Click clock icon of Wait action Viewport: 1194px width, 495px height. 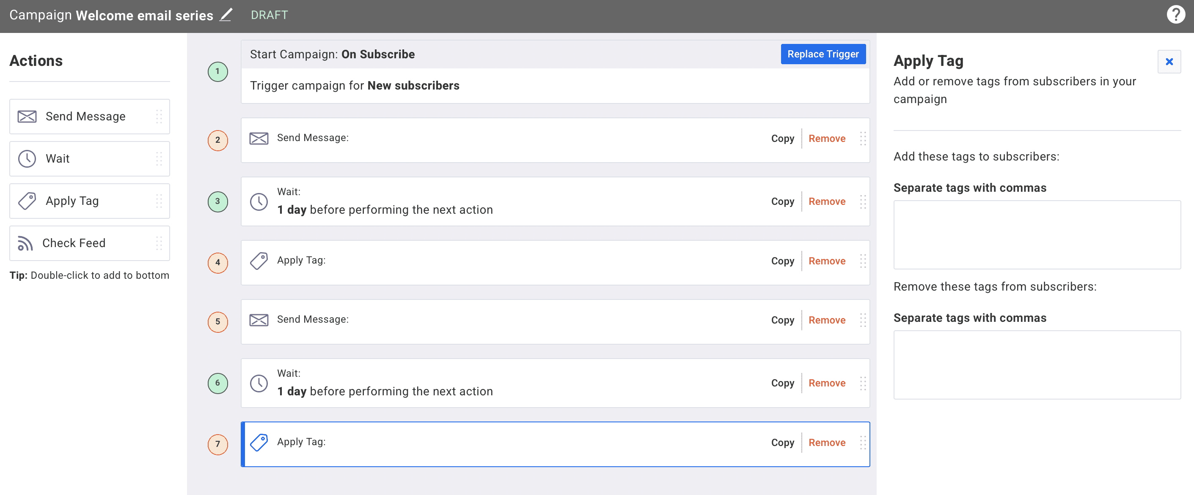(27, 159)
